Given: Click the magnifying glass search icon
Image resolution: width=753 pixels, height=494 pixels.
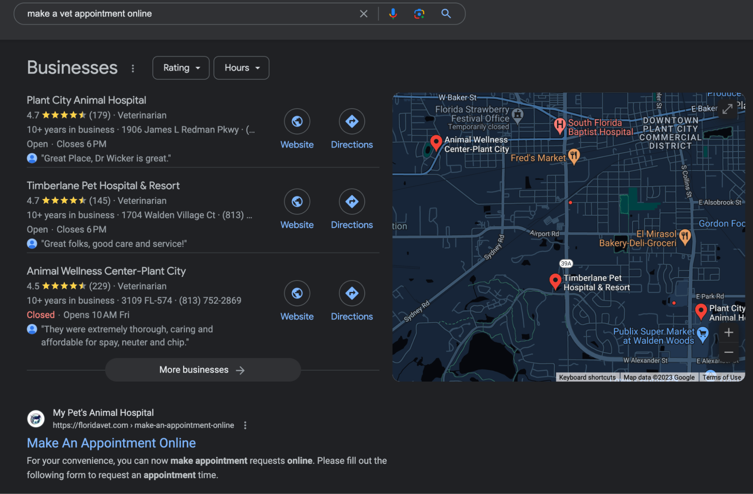Looking at the screenshot, I should [x=446, y=14].
